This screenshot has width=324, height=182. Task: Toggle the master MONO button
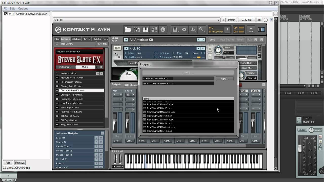[302, 130]
